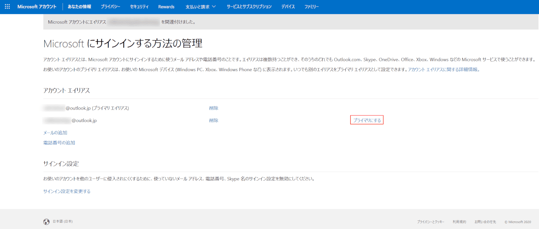
Task: Open プライバシーとクッキー footer link
Action: coord(431,222)
